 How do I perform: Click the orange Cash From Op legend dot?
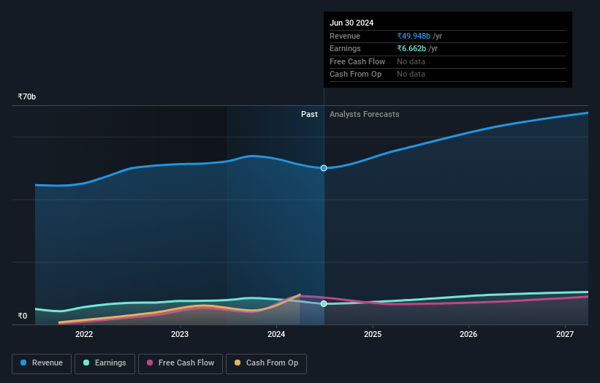tap(238, 363)
